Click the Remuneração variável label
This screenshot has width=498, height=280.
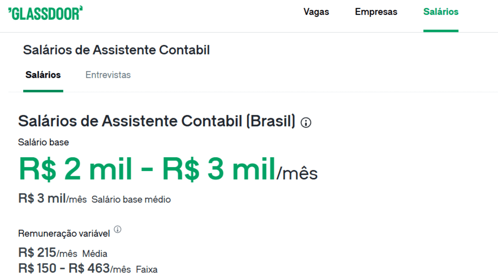pos(64,234)
